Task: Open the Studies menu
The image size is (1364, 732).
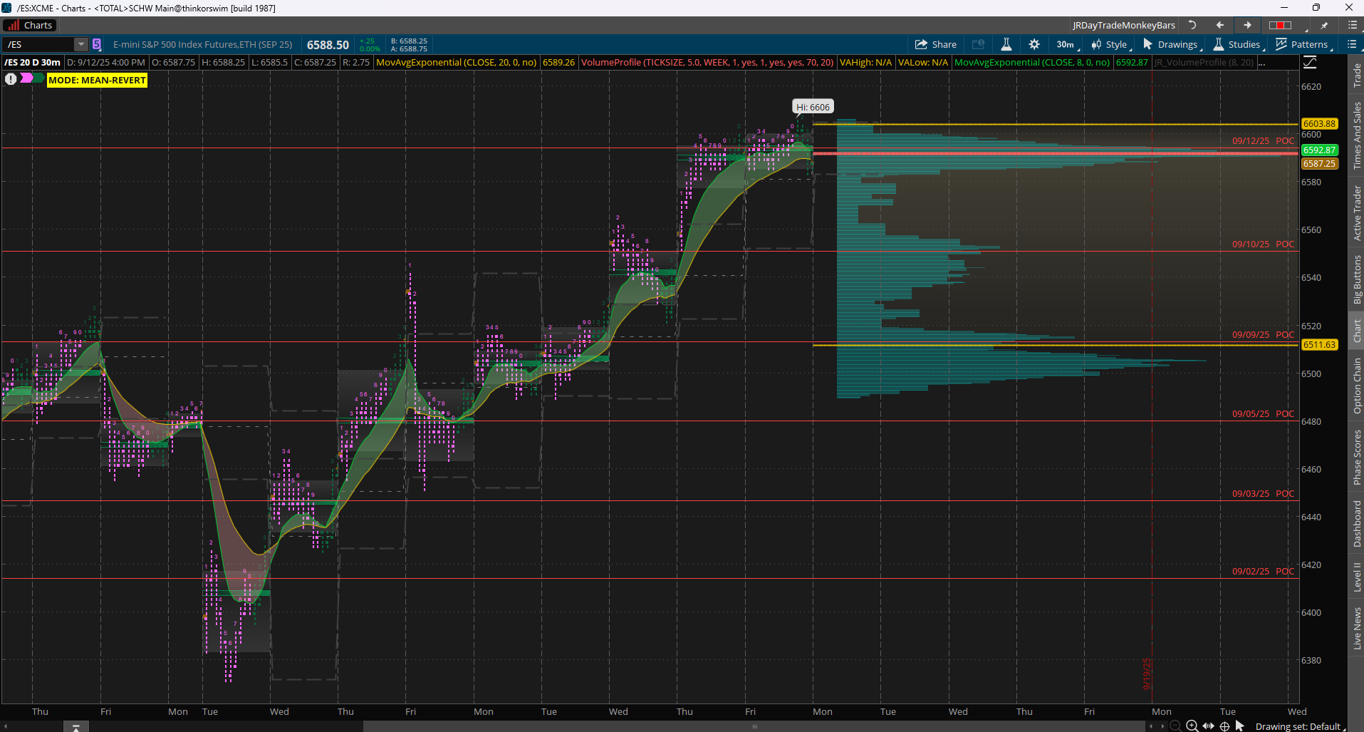Action: click(1238, 44)
